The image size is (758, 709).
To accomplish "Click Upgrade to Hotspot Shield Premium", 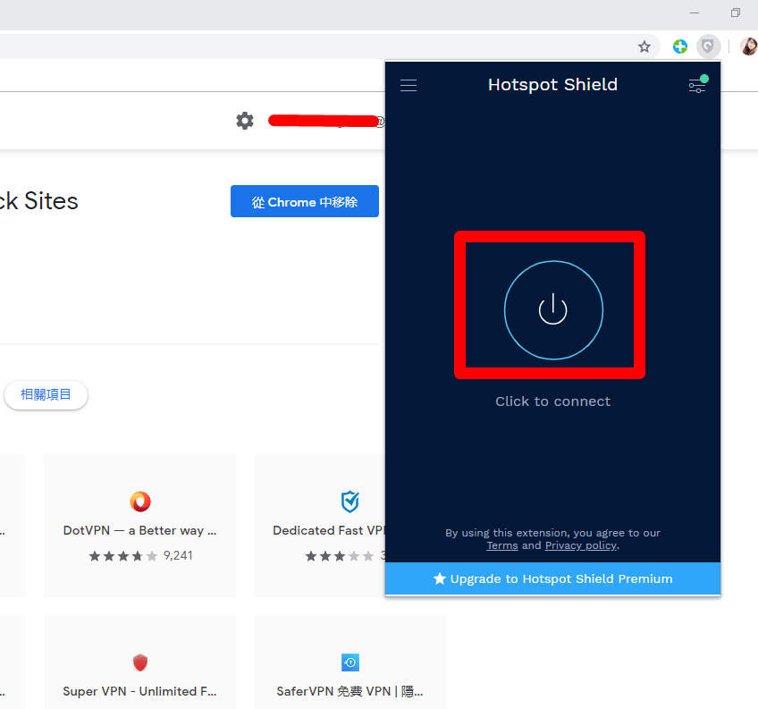I will coord(552,578).
